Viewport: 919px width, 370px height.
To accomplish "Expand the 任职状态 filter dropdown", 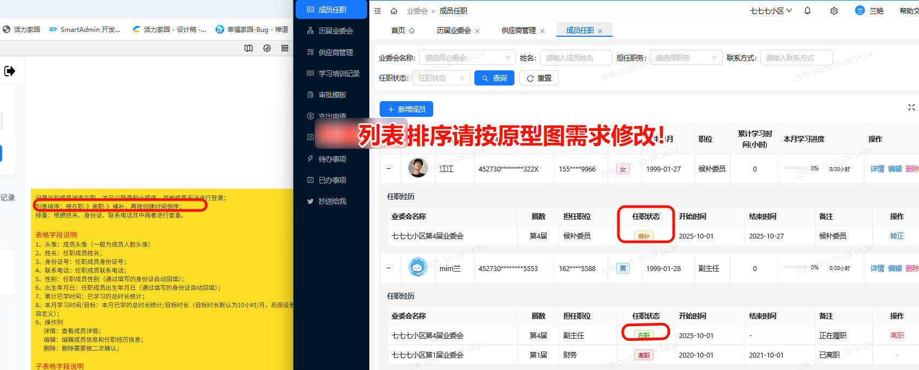I will (441, 78).
